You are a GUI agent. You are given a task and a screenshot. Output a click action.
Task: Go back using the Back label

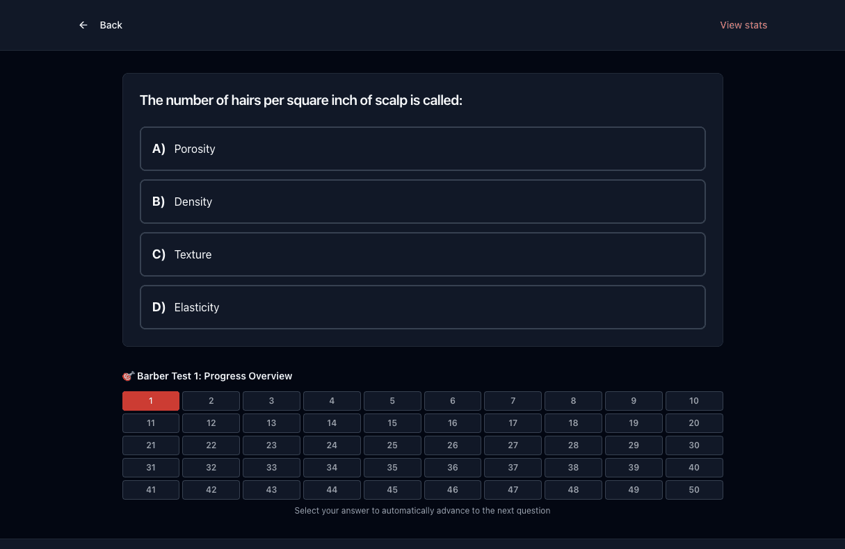click(111, 25)
